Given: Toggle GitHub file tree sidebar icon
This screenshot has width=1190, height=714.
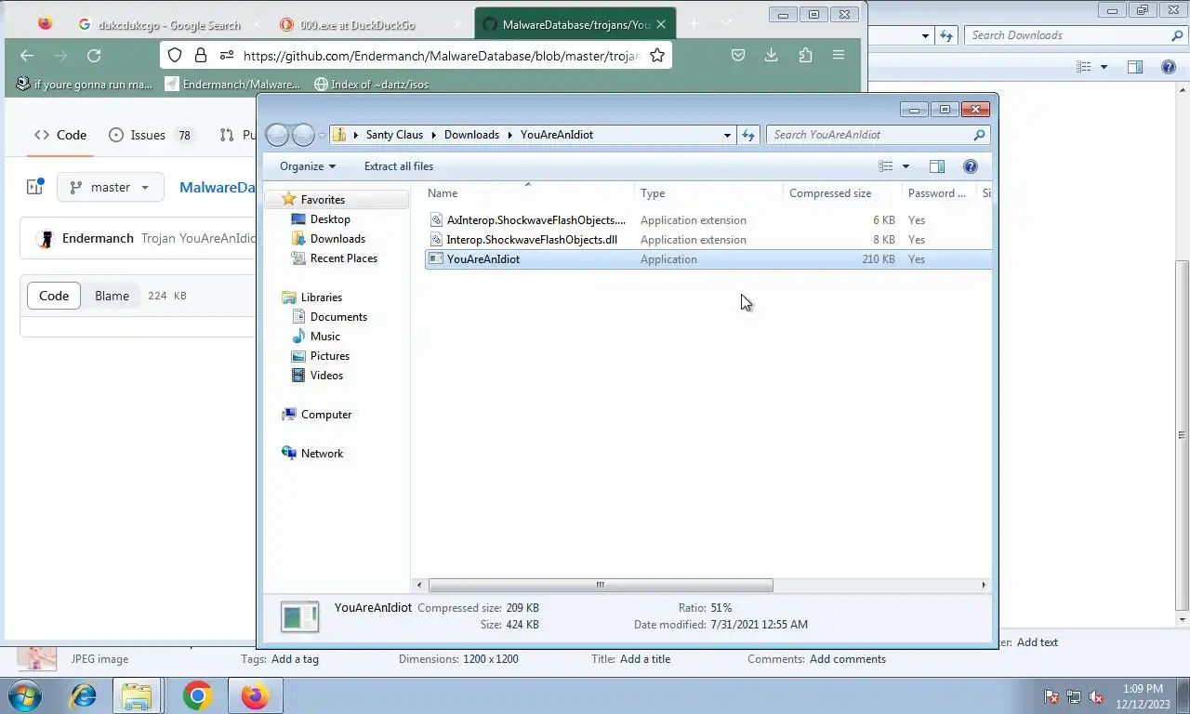Looking at the screenshot, I should (35, 188).
